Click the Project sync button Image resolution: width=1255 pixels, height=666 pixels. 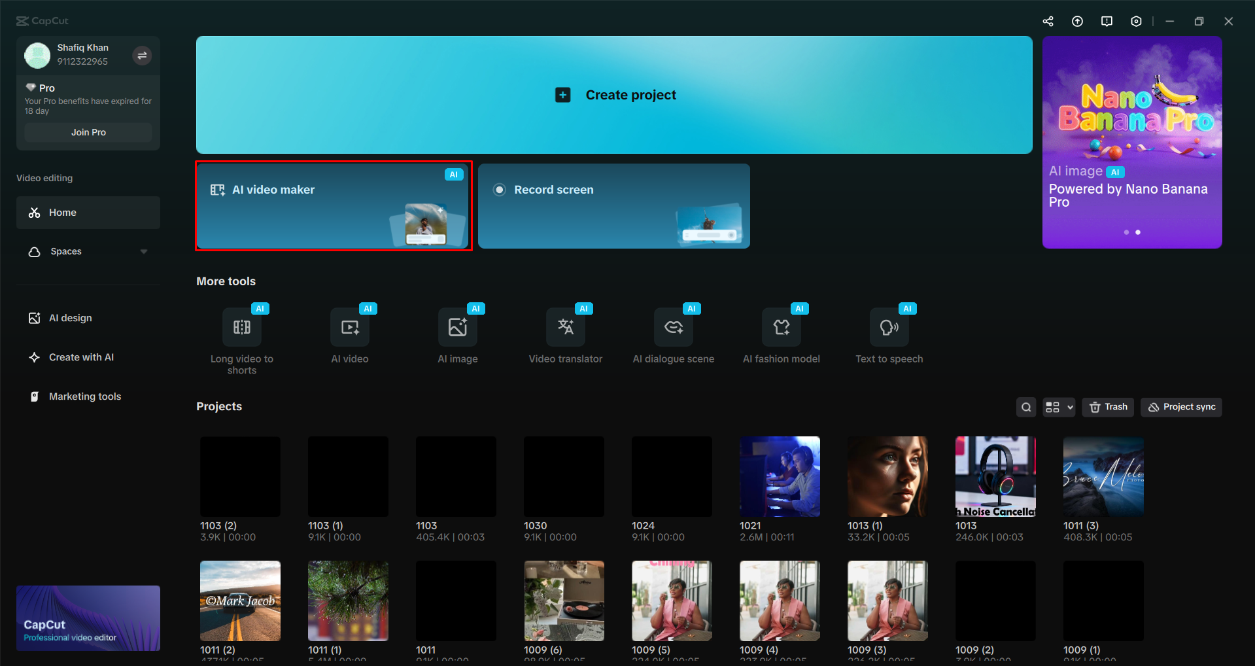click(1180, 407)
